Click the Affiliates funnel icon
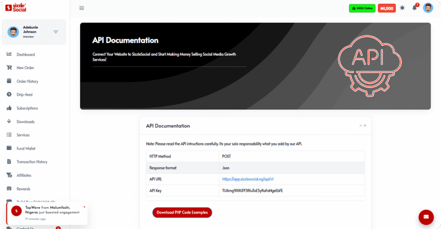 [x=9, y=175]
